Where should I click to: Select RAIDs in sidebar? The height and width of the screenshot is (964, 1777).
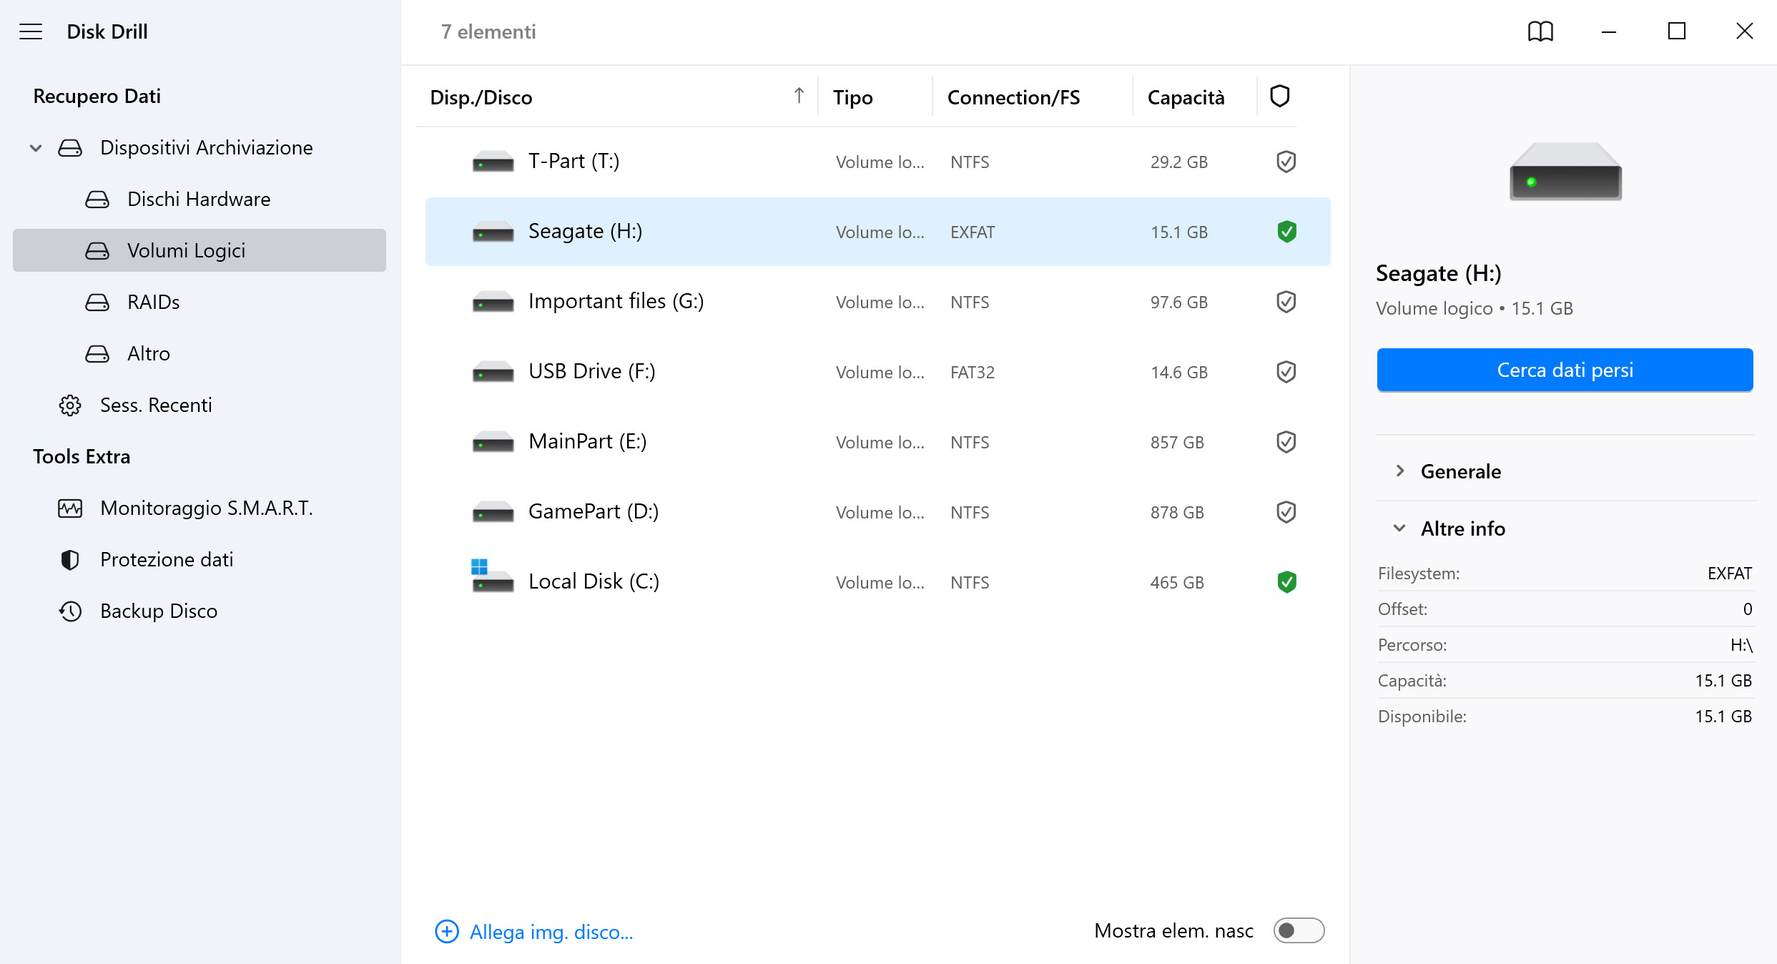pyautogui.click(x=200, y=302)
